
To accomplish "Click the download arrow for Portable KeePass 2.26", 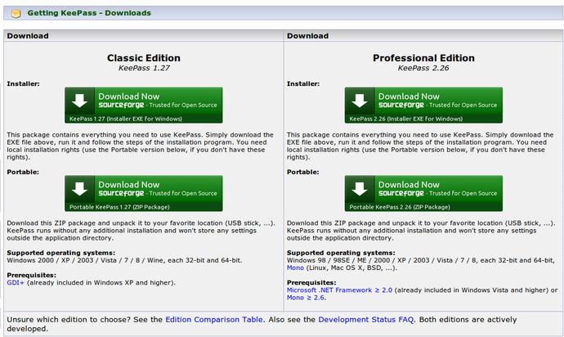I will click(x=360, y=189).
